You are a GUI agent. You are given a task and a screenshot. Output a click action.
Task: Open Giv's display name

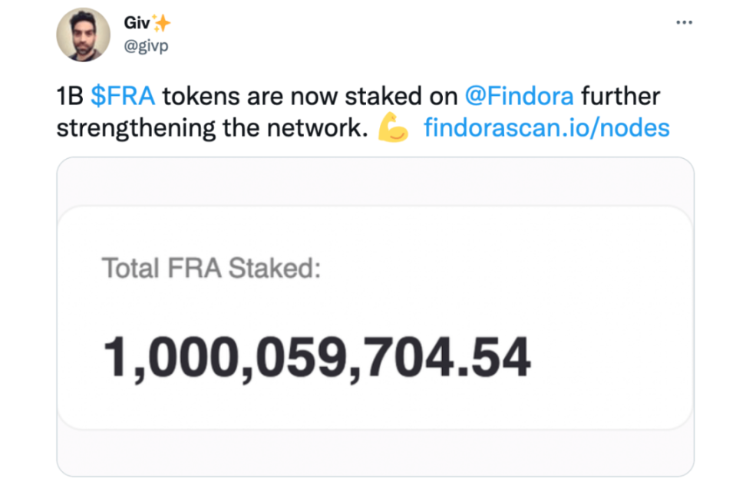[x=137, y=22]
